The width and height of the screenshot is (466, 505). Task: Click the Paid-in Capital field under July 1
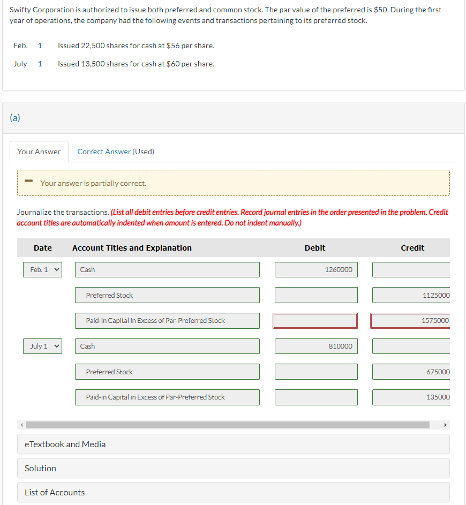[x=167, y=397]
